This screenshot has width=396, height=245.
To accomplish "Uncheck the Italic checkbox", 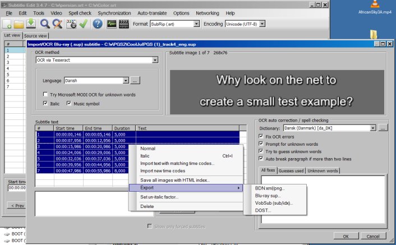I will [x=45, y=104].
